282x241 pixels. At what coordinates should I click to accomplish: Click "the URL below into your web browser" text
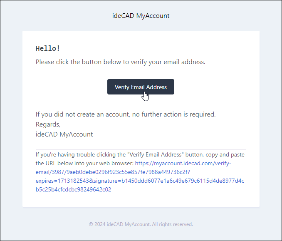click(84, 164)
